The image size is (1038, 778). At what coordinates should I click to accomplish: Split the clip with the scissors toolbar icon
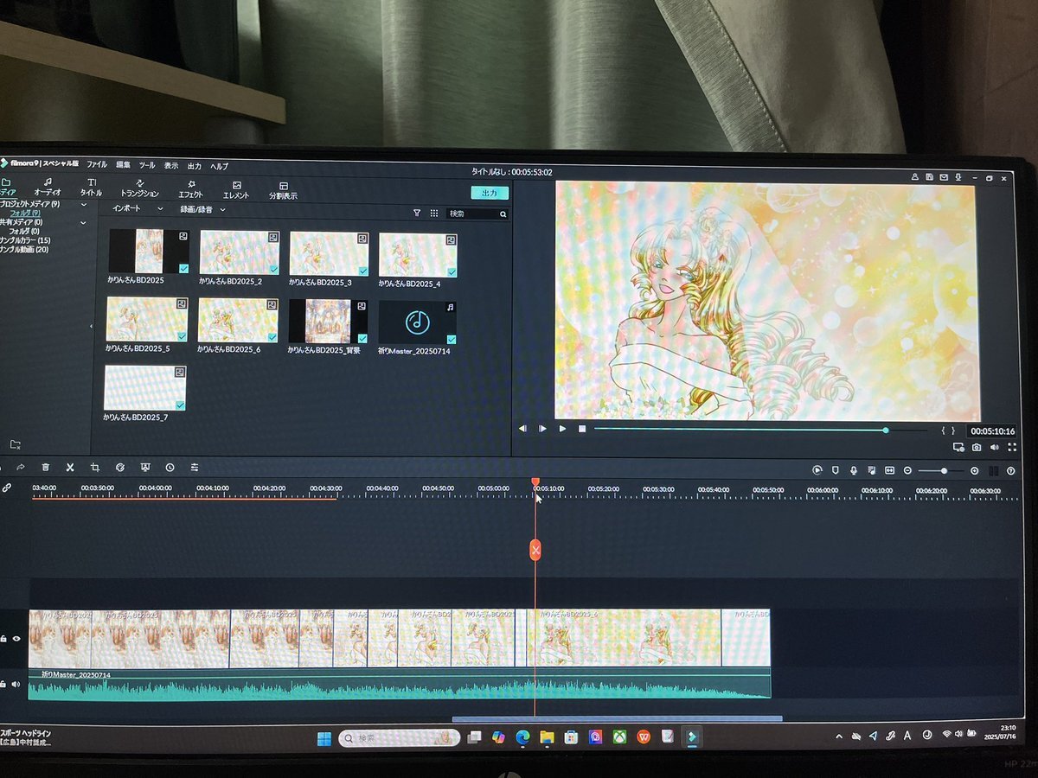pyautogui.click(x=70, y=467)
